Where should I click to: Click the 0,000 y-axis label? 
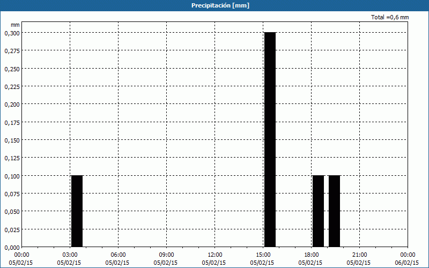12,247
